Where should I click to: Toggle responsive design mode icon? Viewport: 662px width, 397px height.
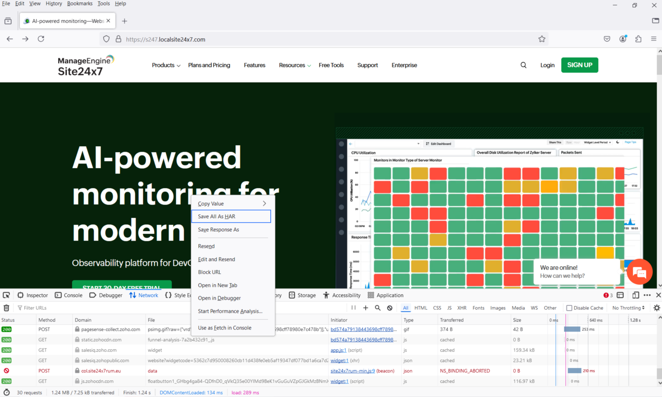point(635,295)
